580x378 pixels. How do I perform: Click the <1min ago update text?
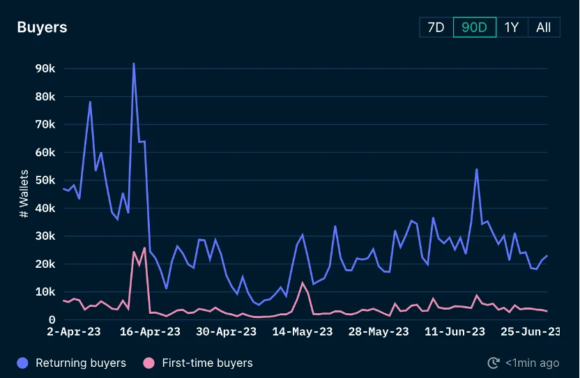(533, 363)
